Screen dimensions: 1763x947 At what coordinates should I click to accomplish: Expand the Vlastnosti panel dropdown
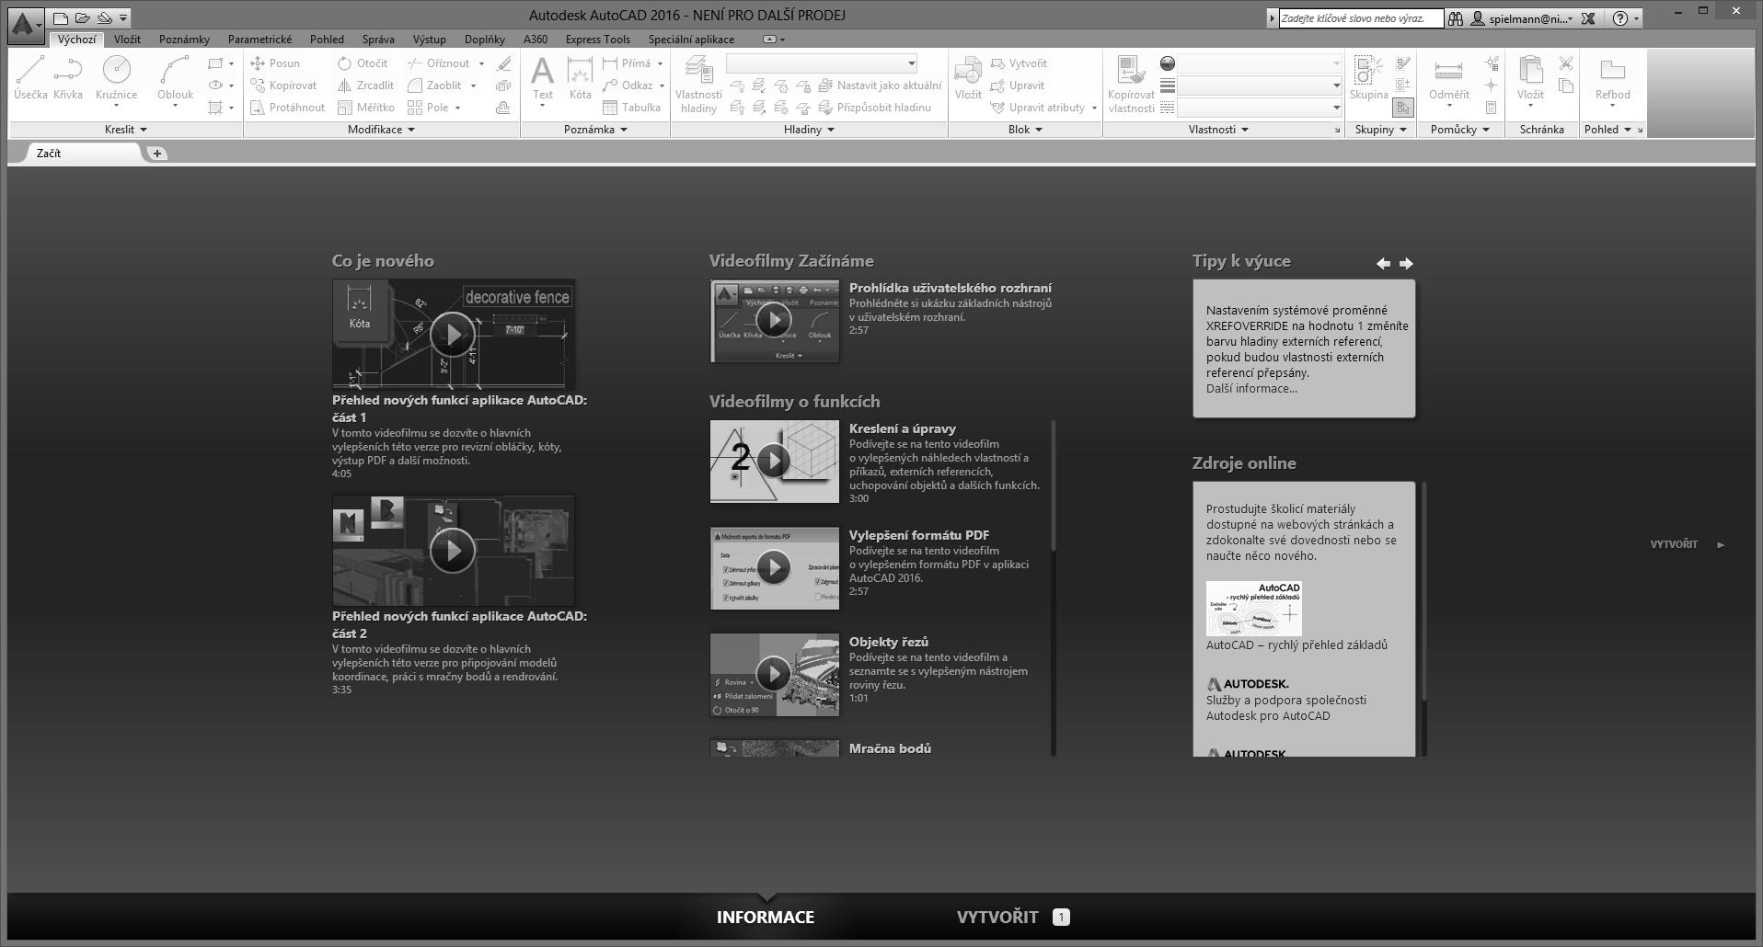[x=1218, y=130]
